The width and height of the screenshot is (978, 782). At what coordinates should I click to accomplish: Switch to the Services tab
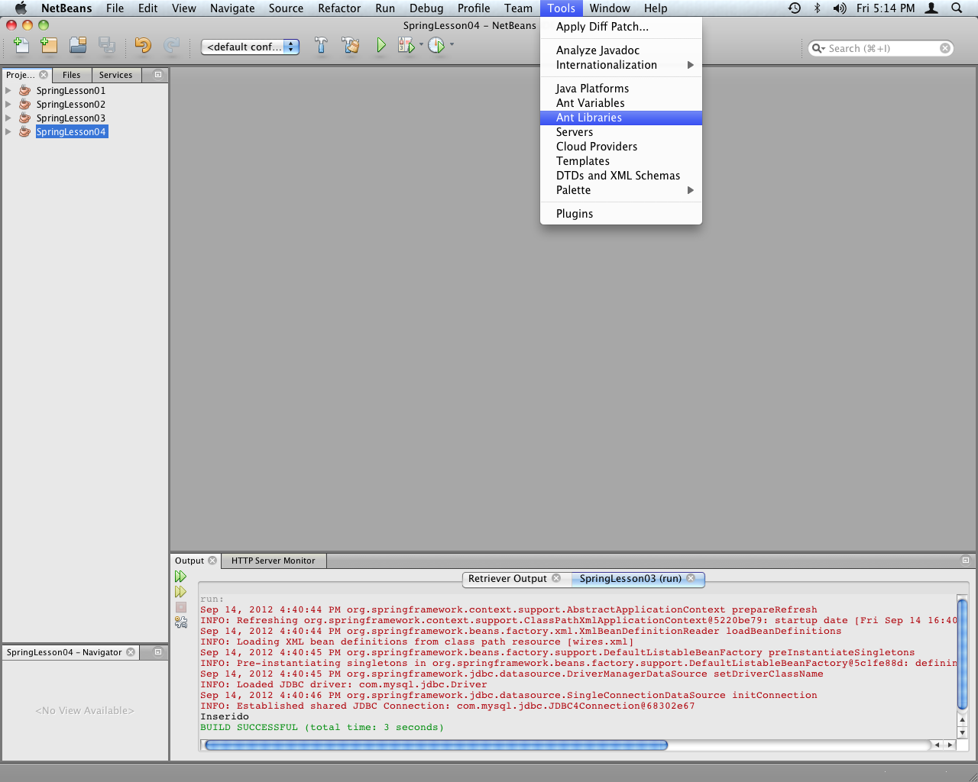pos(115,75)
